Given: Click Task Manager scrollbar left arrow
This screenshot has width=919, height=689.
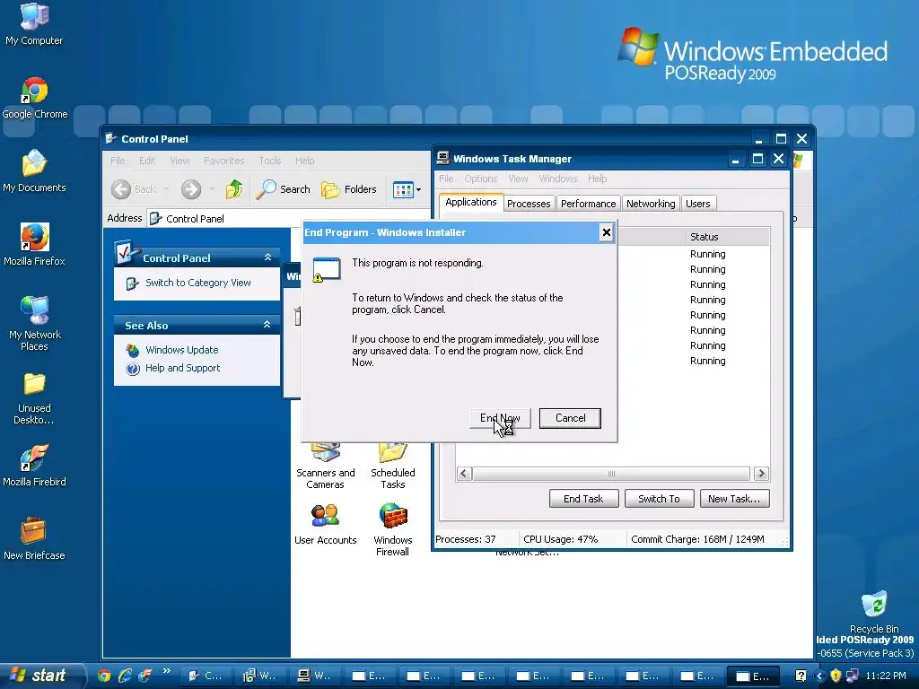Looking at the screenshot, I should (x=464, y=474).
